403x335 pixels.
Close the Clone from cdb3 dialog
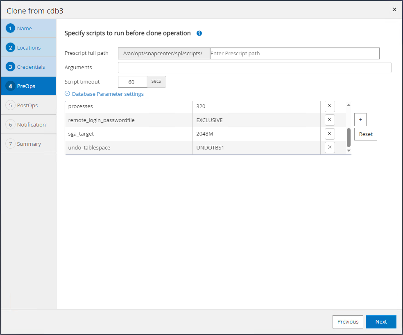(x=394, y=9)
